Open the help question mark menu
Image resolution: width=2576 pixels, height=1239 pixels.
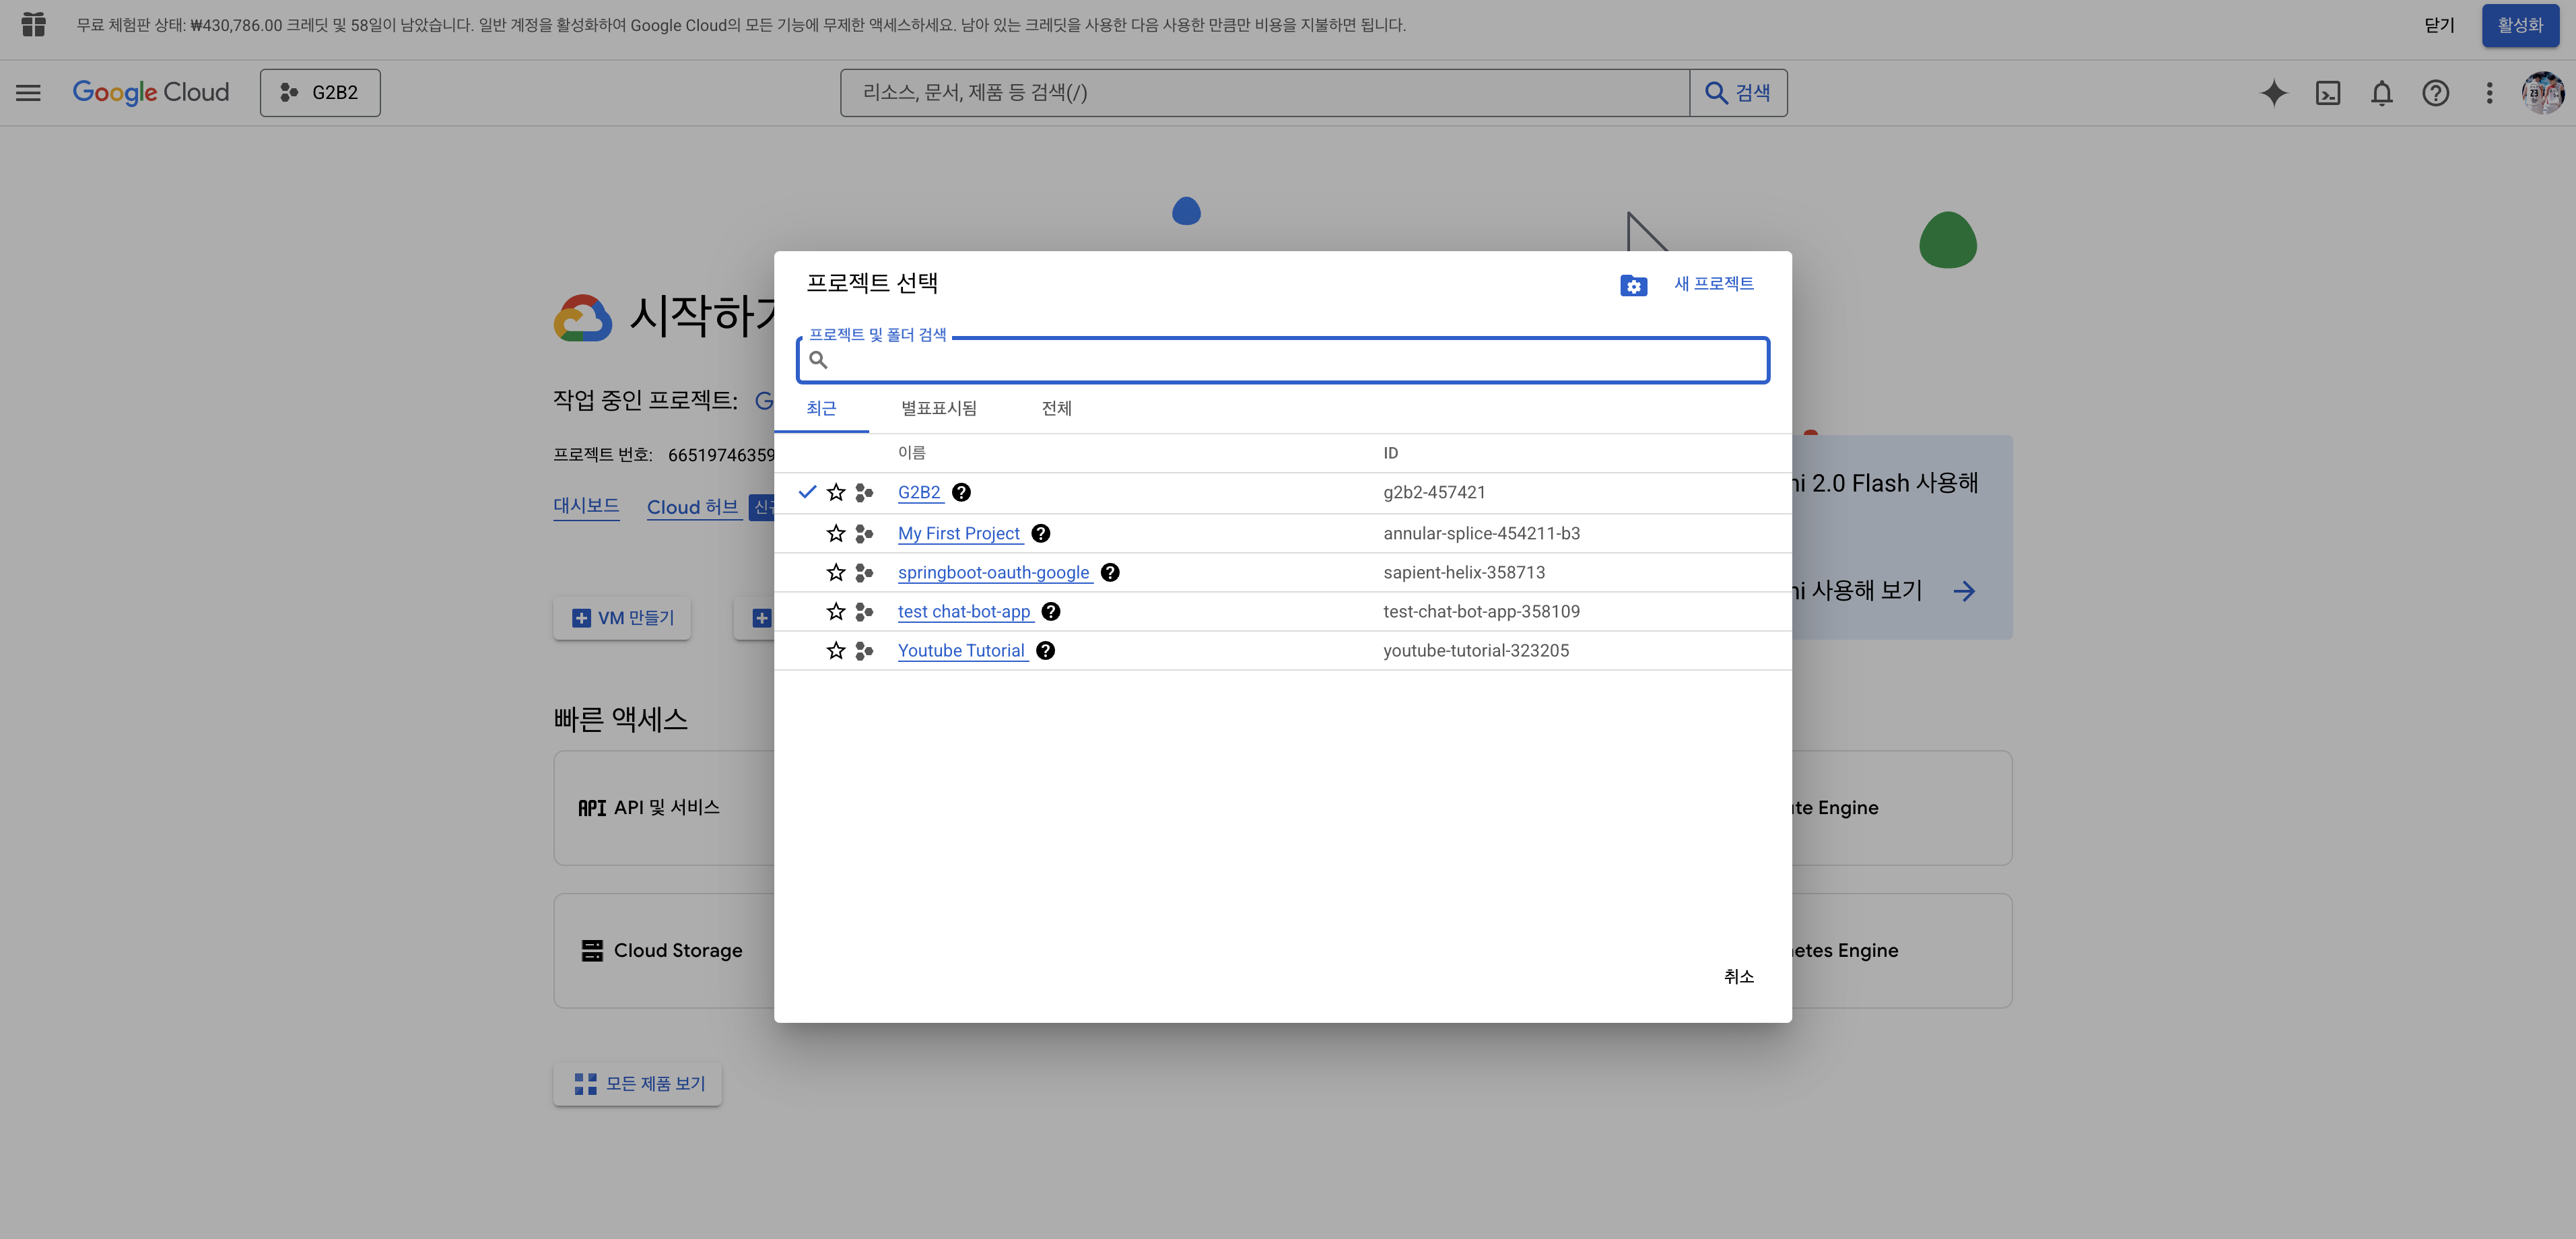pos(2435,93)
